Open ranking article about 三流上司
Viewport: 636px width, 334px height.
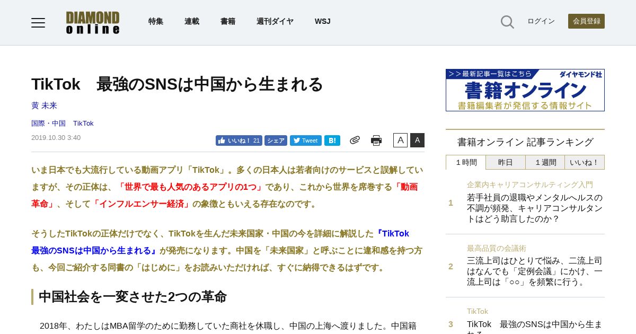[535, 271]
